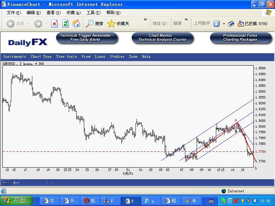Open dropdown arrow next to mail icon

(224, 24)
